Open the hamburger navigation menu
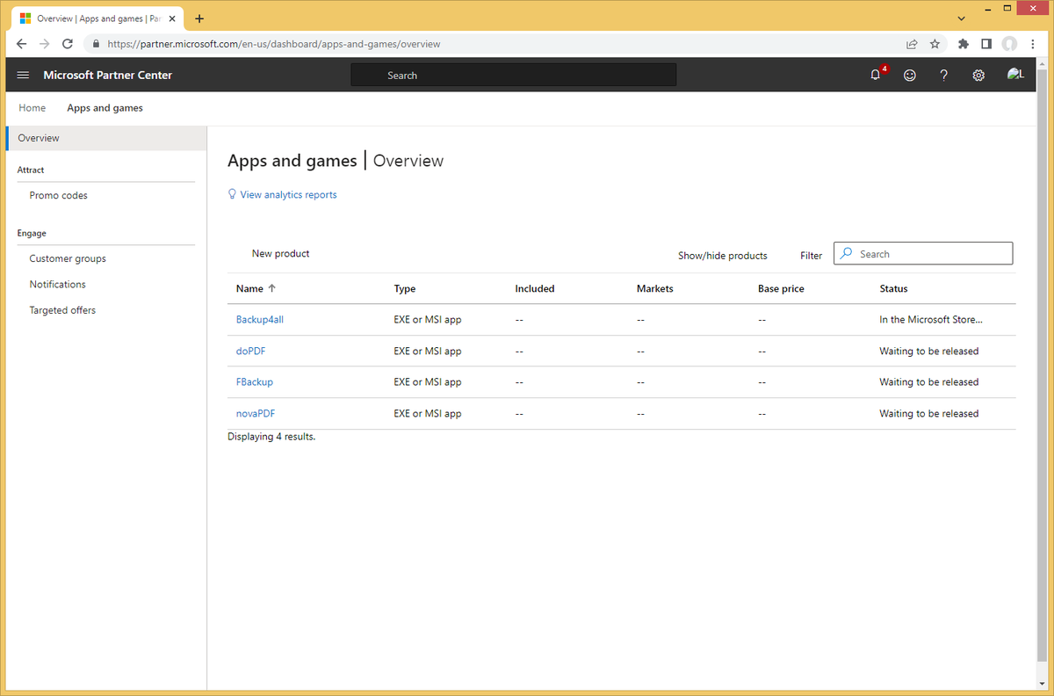This screenshot has width=1054, height=696. 23,76
